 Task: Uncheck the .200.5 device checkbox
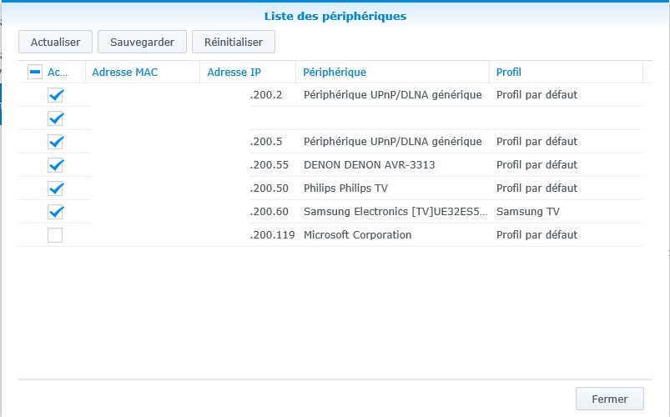pyautogui.click(x=55, y=142)
